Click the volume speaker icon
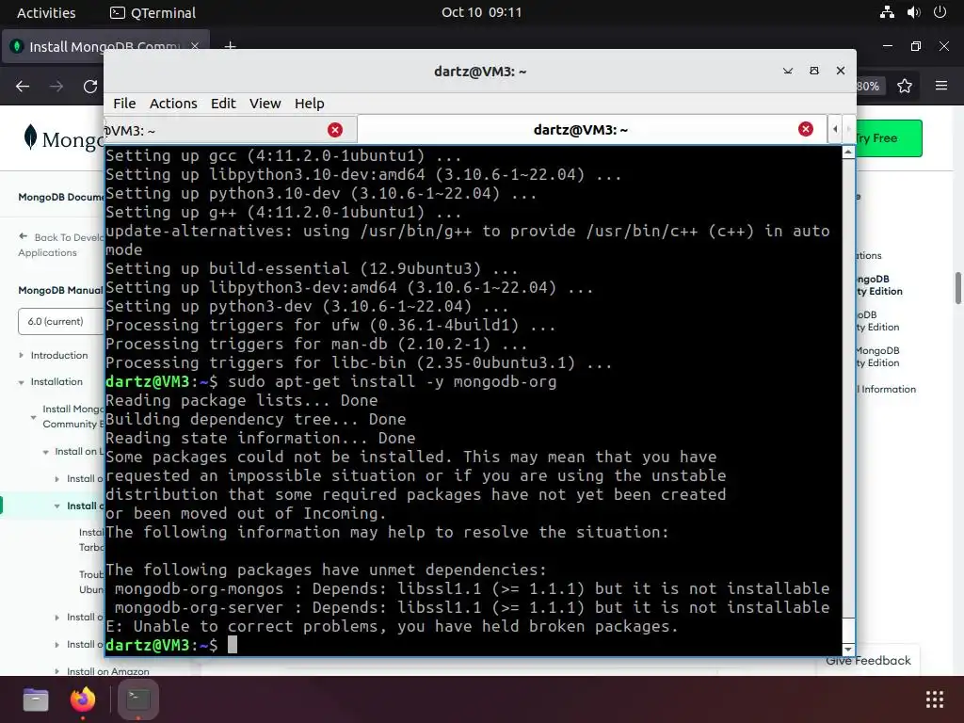The width and height of the screenshot is (964, 723). [913, 12]
